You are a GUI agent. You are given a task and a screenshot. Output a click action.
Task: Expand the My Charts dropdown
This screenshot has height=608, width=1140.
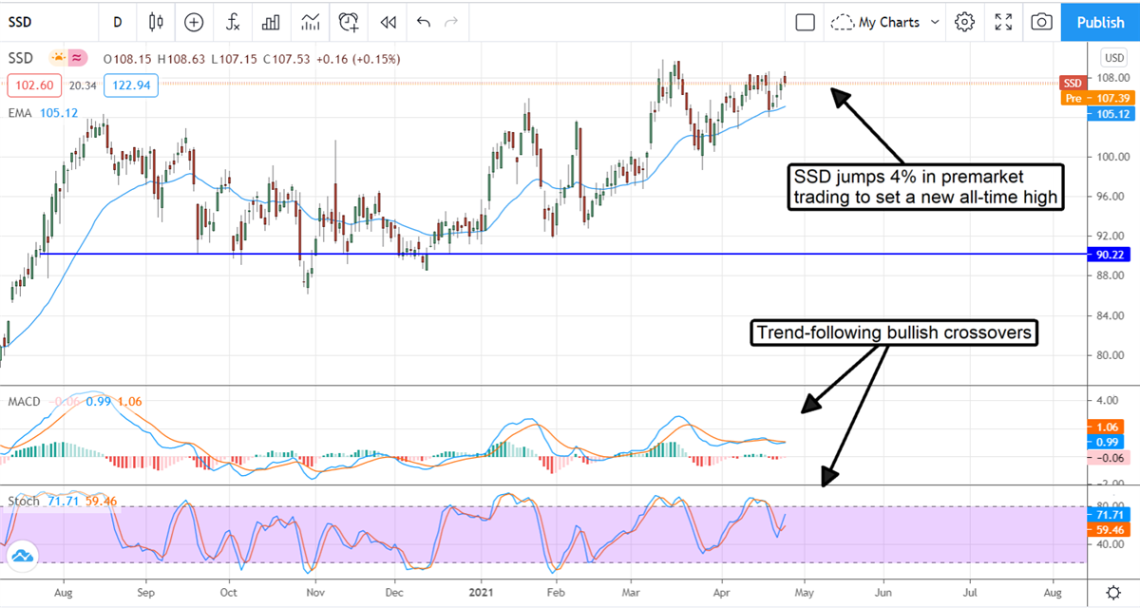tap(885, 22)
